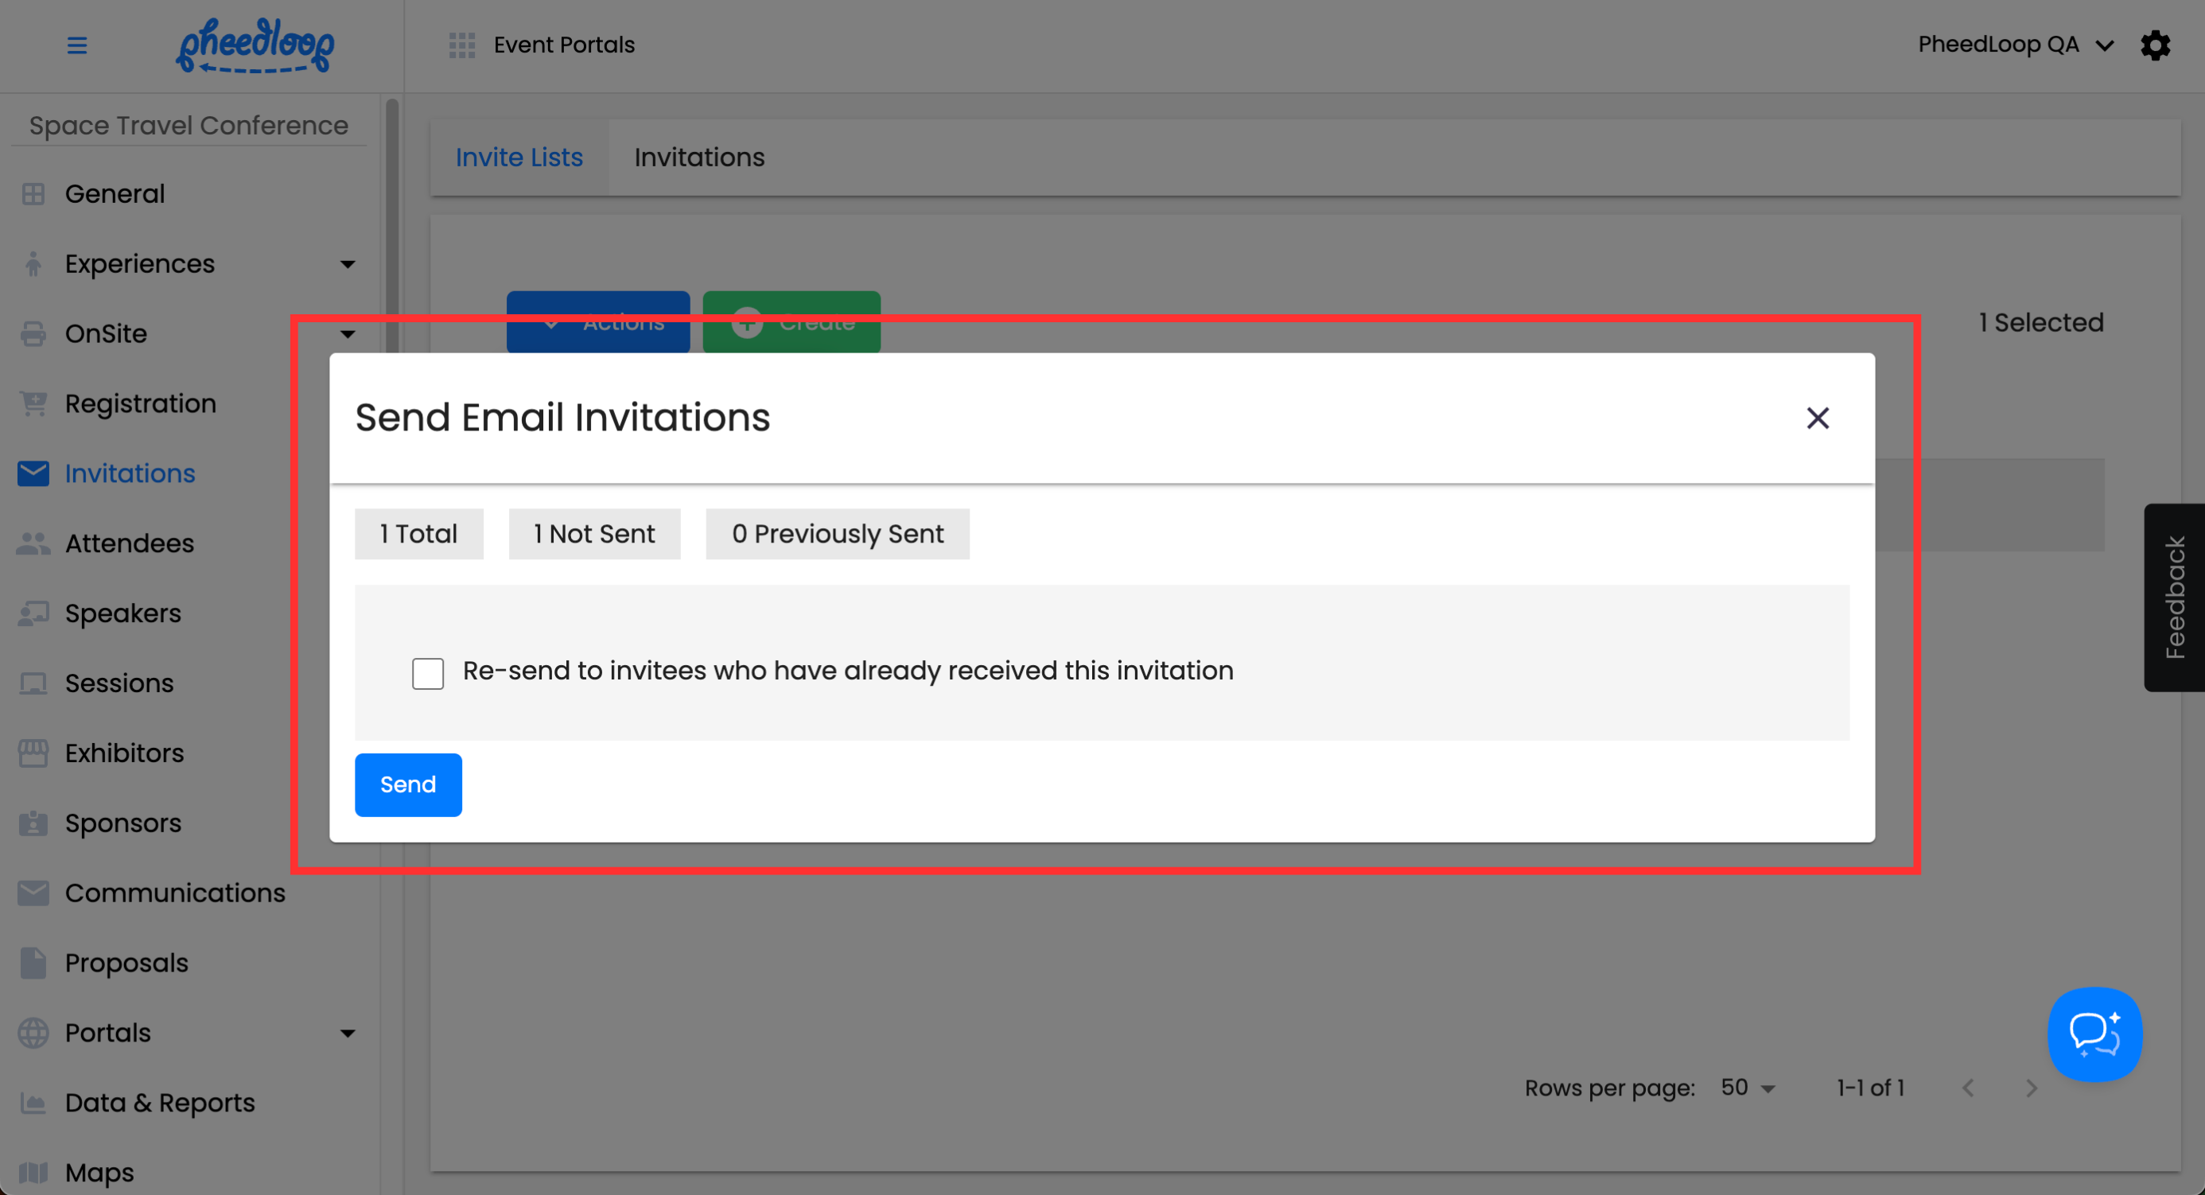The image size is (2205, 1195).
Task: Open the Feedback side panel
Action: pos(2173,597)
